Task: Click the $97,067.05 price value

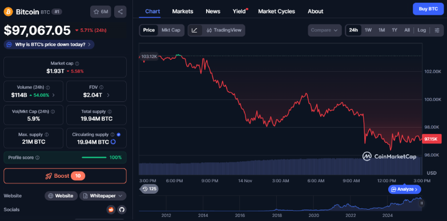Action: coord(37,30)
